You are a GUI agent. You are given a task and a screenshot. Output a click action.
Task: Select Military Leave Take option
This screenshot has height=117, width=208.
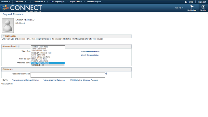pos(48,59)
